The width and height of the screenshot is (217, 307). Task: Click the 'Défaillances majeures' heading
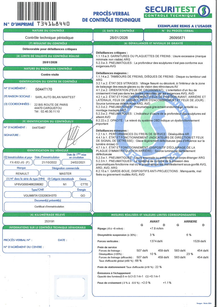tap(112, 73)
